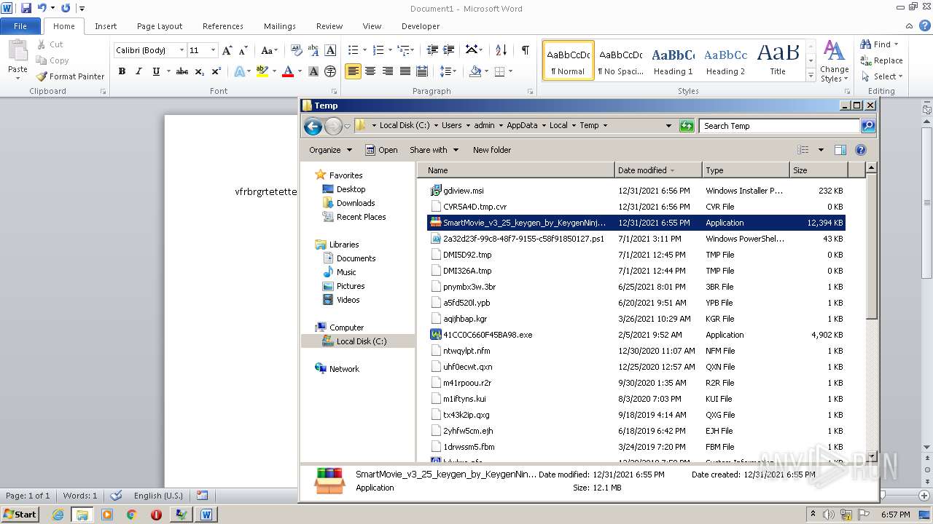
Task: Switch to Developer tab
Action: point(421,26)
